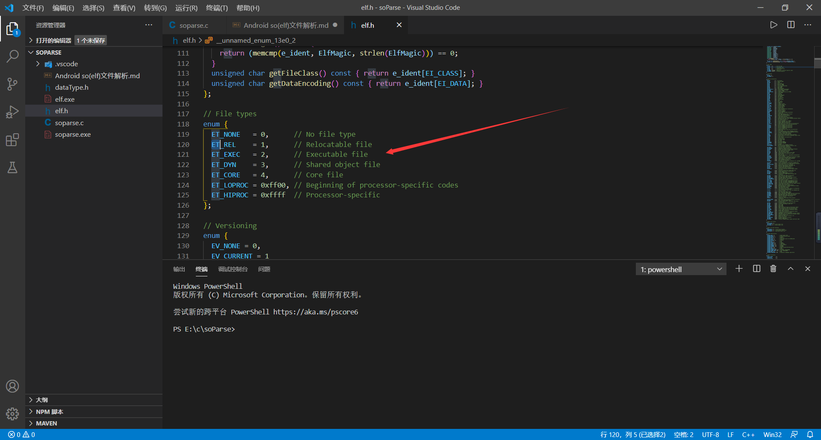The width and height of the screenshot is (821, 440).
Task: Close the elf.h editor tab
Action: (399, 25)
